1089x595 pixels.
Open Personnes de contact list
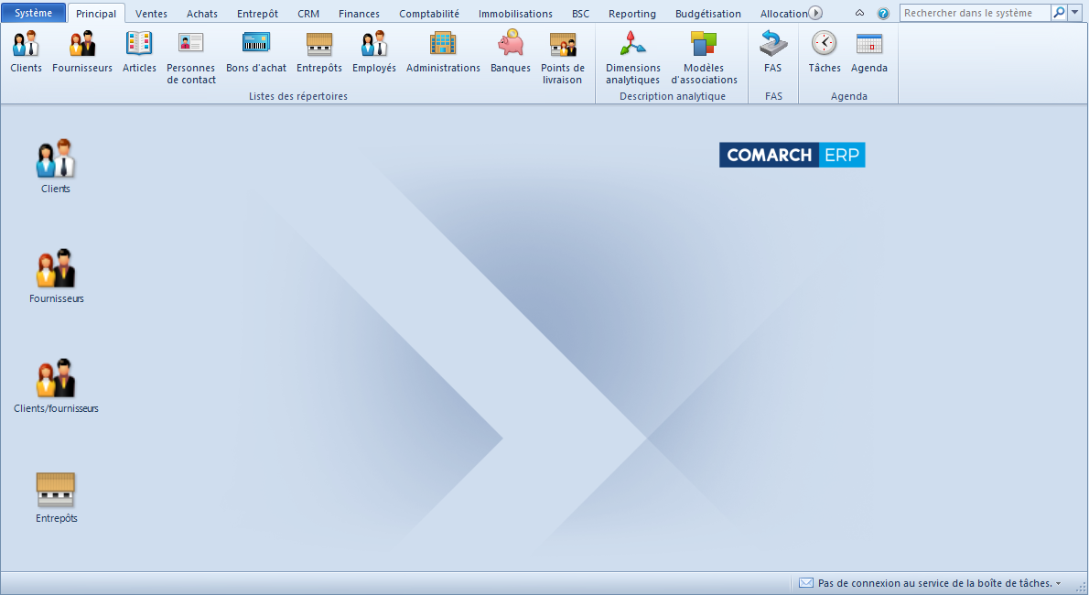click(x=191, y=58)
